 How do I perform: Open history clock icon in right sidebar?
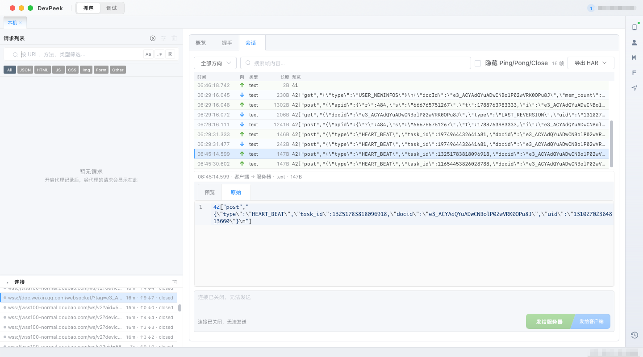[x=634, y=335]
